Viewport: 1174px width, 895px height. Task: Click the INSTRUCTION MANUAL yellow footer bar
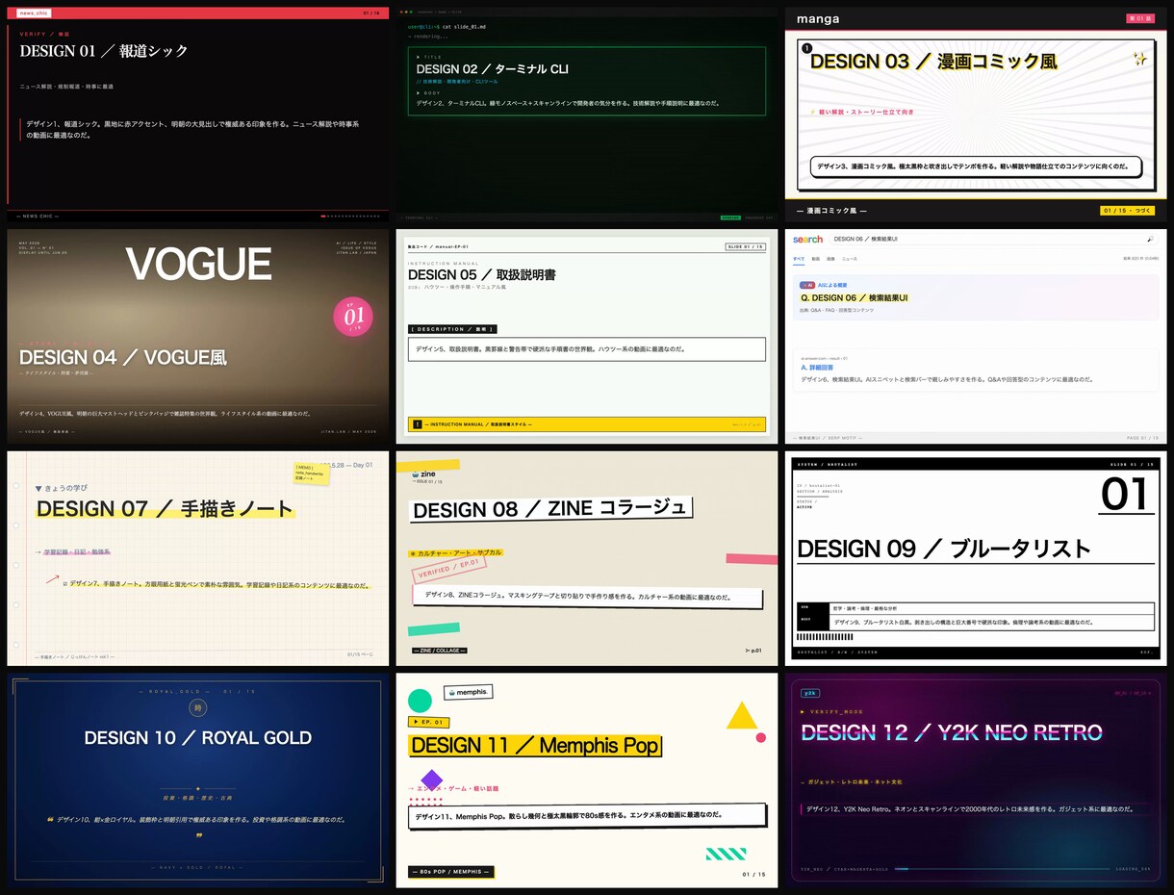[x=587, y=423]
